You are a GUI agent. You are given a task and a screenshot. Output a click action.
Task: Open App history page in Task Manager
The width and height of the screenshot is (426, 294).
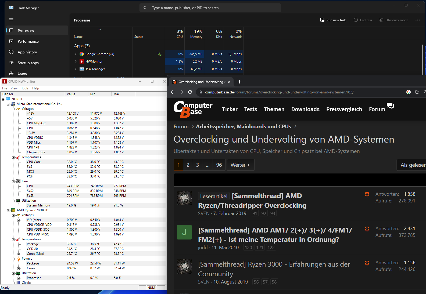[x=37, y=52]
